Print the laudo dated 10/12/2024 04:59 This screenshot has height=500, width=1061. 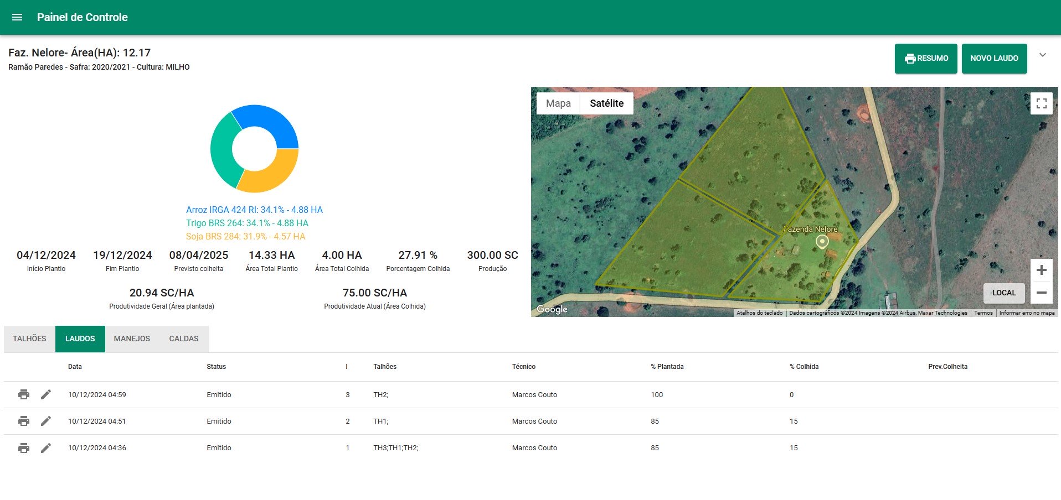coord(24,394)
